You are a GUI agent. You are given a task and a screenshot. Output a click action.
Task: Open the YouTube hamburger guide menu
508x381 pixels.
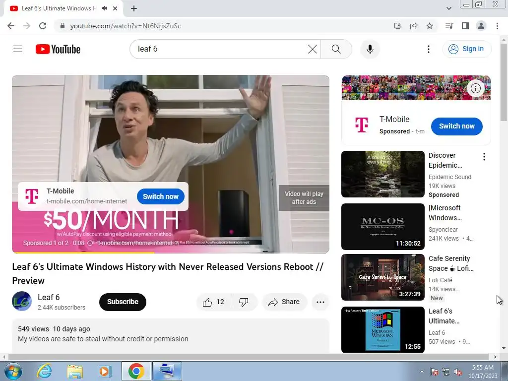coord(18,49)
